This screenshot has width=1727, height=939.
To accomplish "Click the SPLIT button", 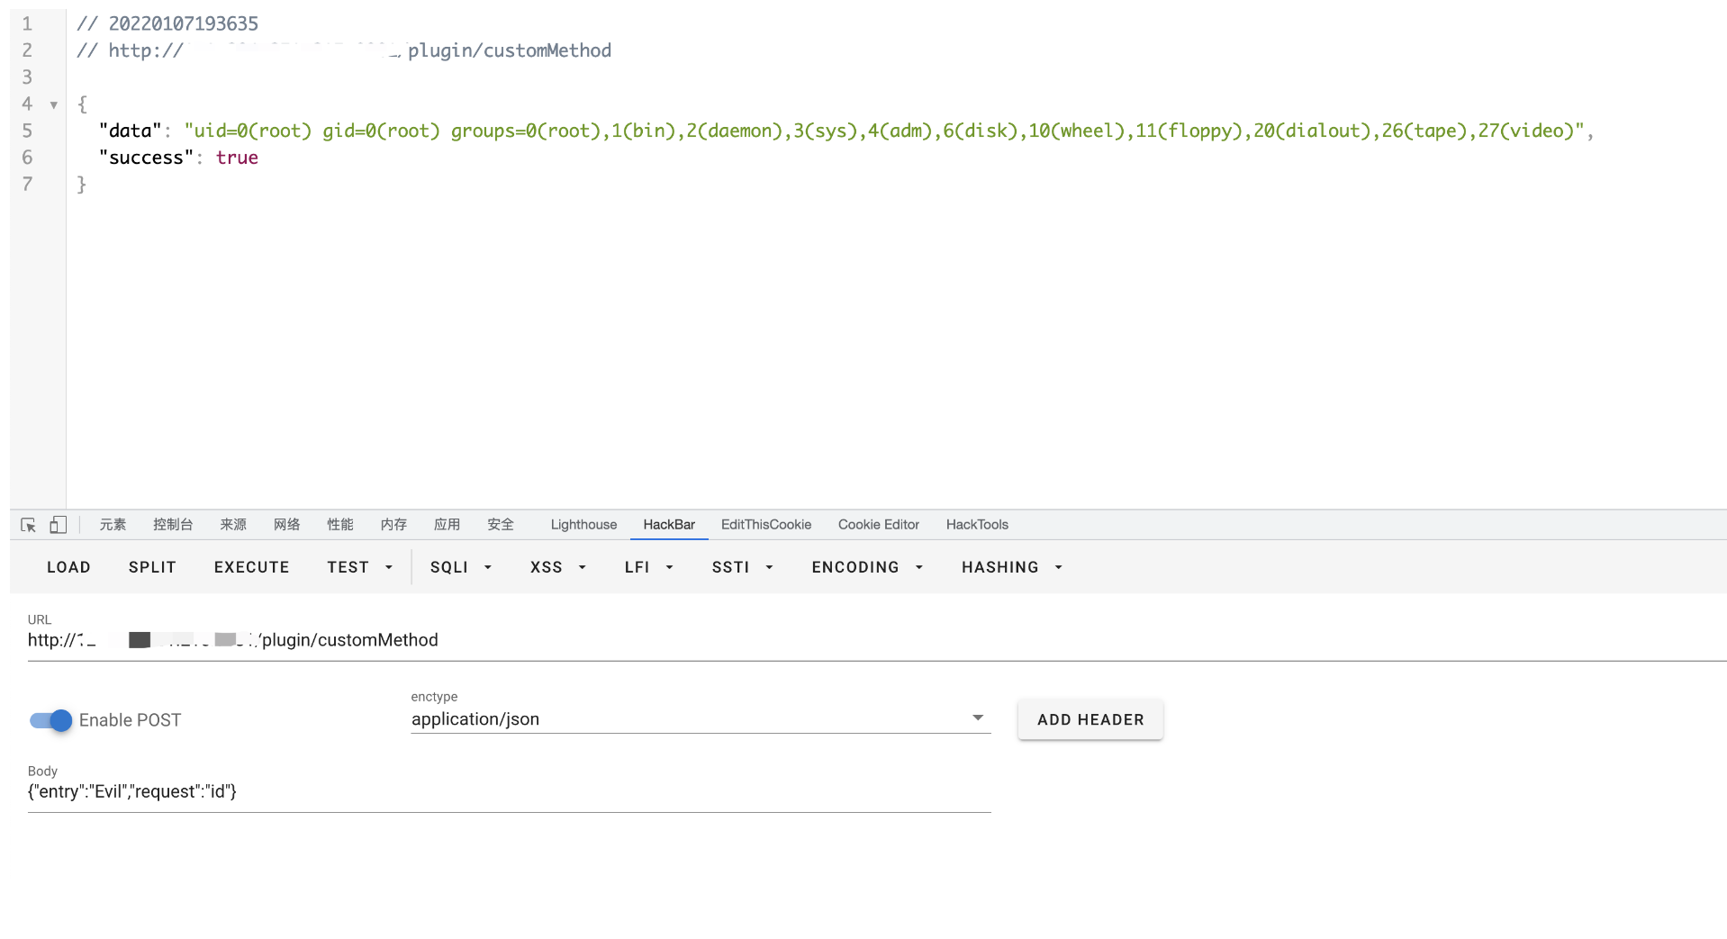I will tap(152, 567).
